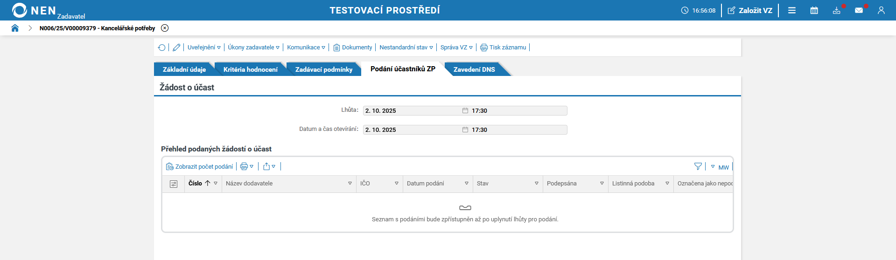Select the Podání účastníků ZP tab
The height and width of the screenshot is (260, 896).
(403, 69)
